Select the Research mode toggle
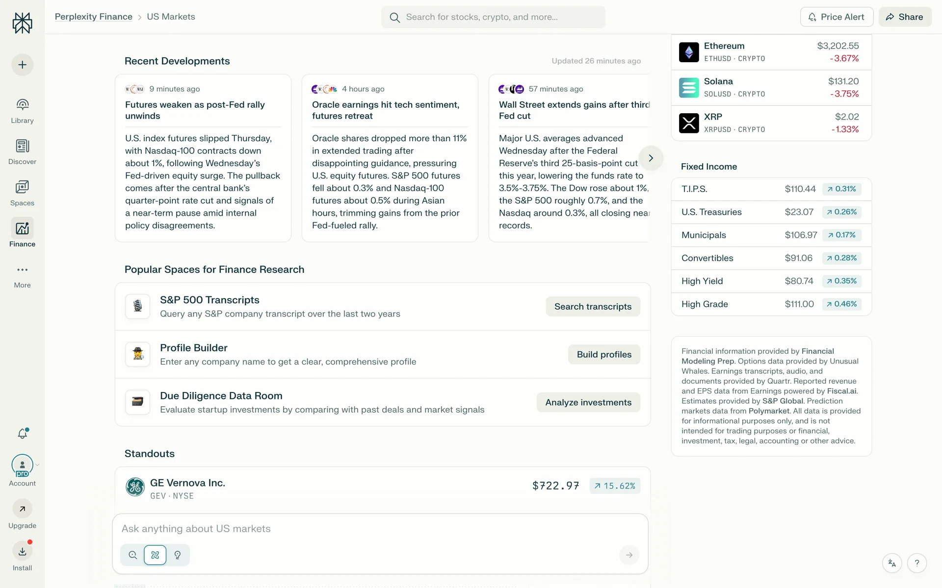This screenshot has width=942, height=588. 155,555
